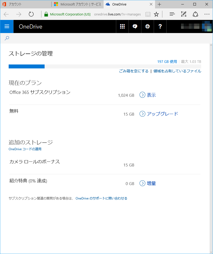The image size is (213, 254).
Task: Reload the page with refresh icon
Action: click(31, 14)
